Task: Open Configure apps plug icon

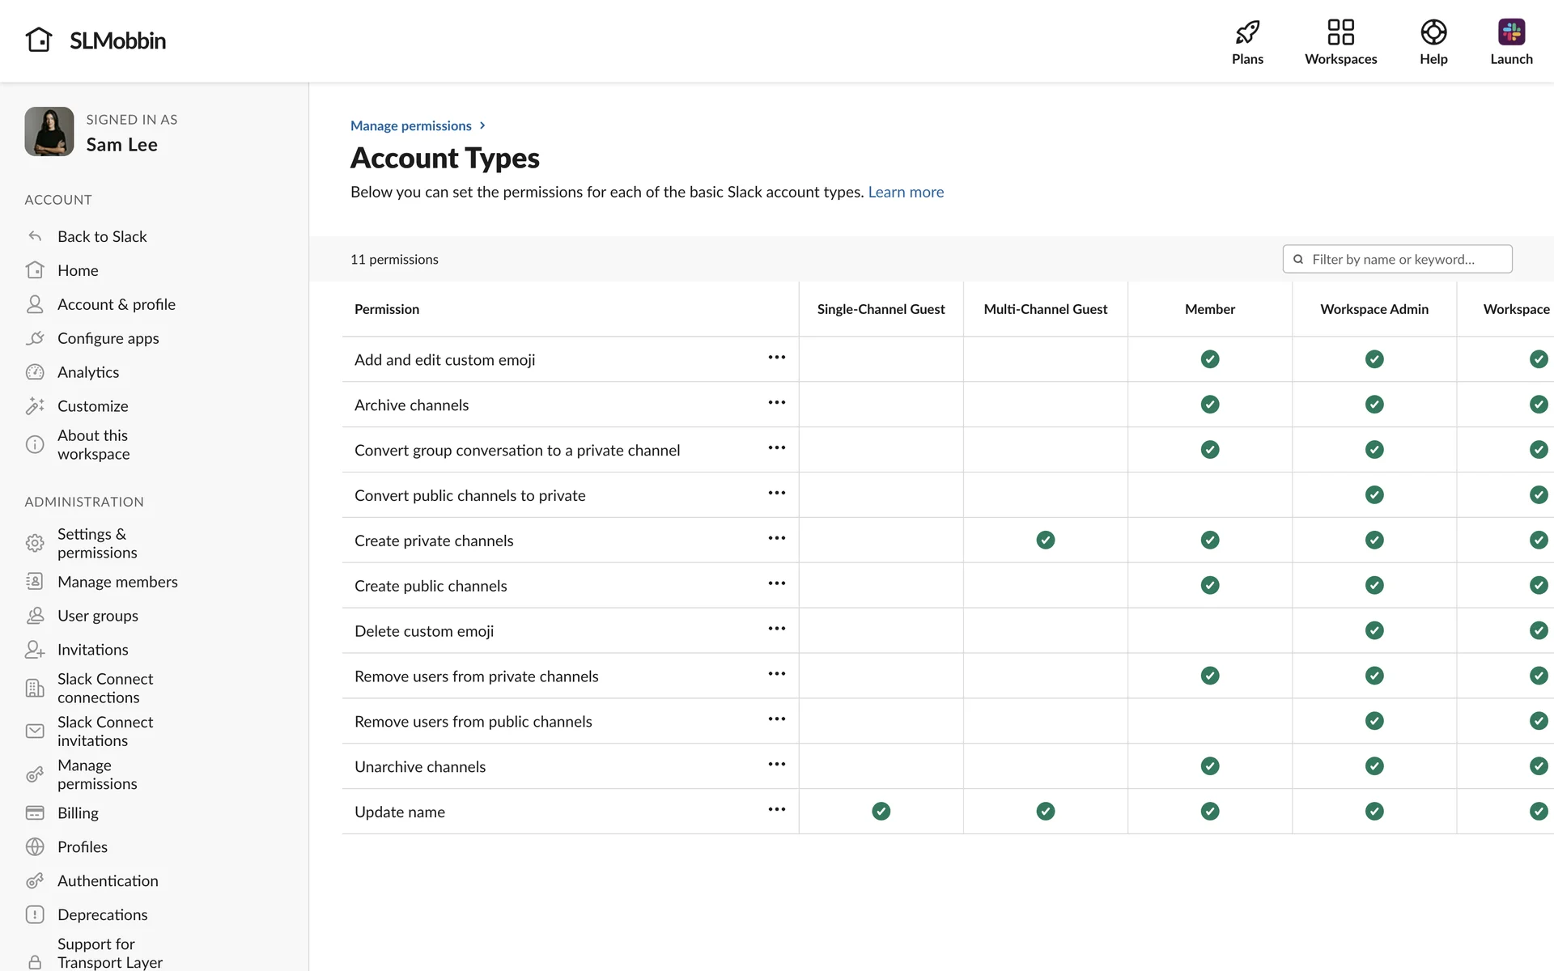Action: [x=35, y=338]
